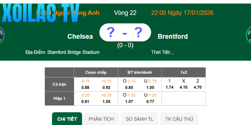The height and width of the screenshot is (125, 251).
Task: Click the Xoilac TV logo
Action: point(40,13)
